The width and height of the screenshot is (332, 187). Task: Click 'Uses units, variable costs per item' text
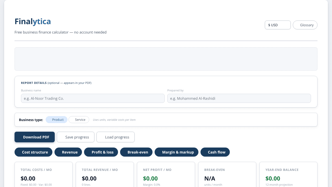point(114,120)
